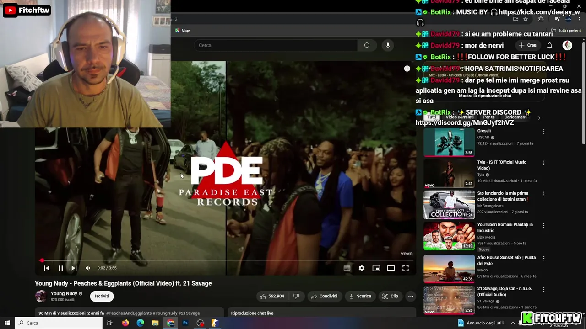Click the #PeachesAndEggplants hashtag
586x329 pixels.
[129, 313]
